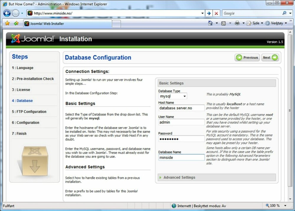Click the Password input field
Image resolution: width=295 pixels, height=211 pixels.
181,139
